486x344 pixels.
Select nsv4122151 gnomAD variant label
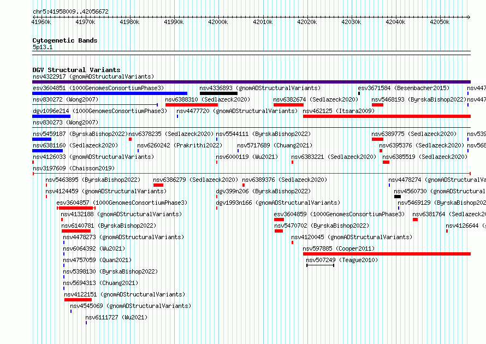click(x=125, y=294)
